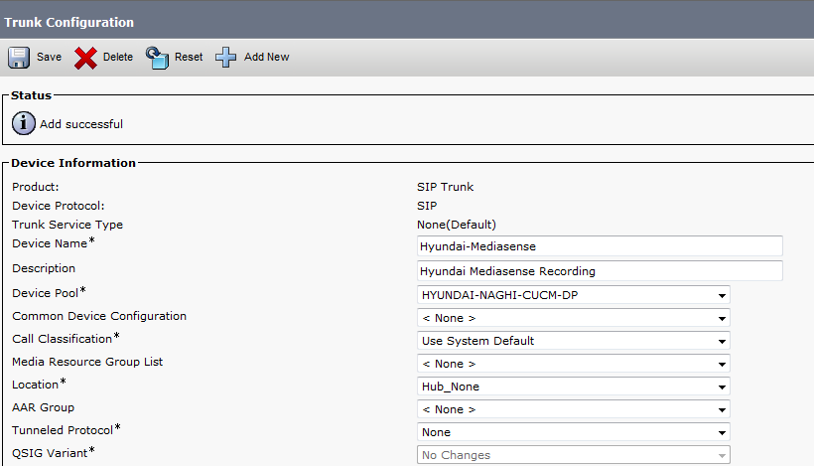Focus the Description text field
Screen dimensions: 814x466
coord(600,271)
